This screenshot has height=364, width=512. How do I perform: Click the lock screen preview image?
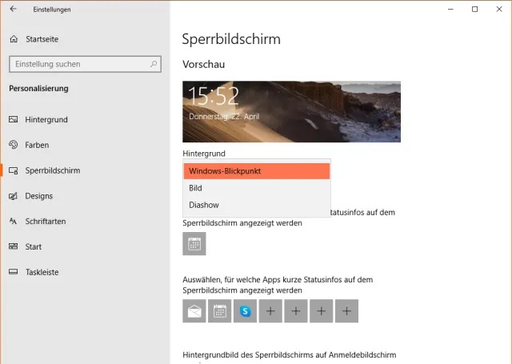pyautogui.click(x=291, y=112)
